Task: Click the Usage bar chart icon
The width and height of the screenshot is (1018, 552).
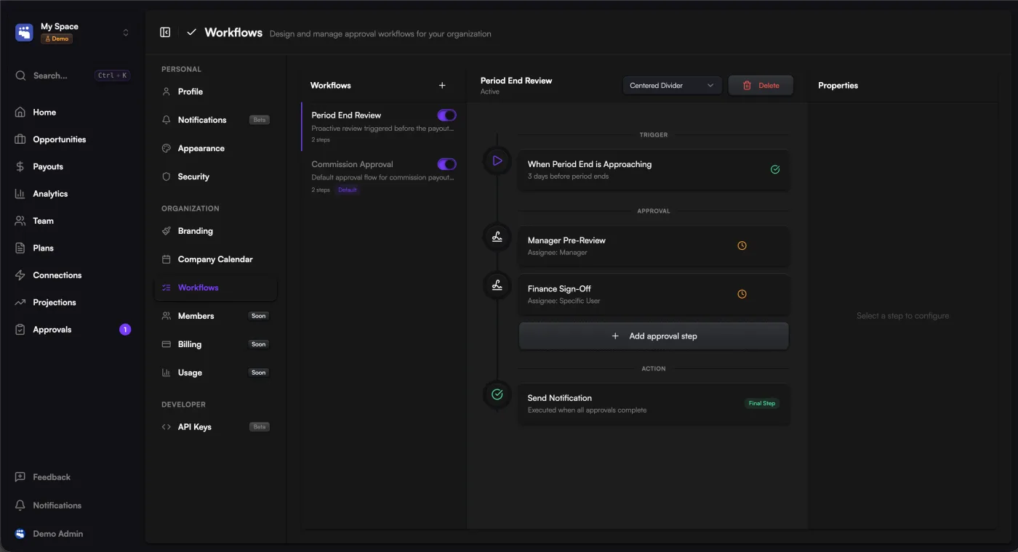Action: pyautogui.click(x=167, y=373)
